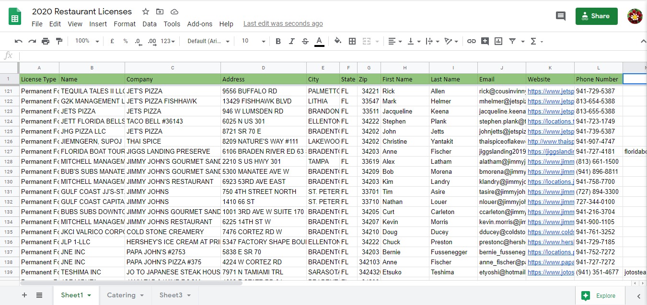The image size is (647, 305).
Task: Open the Data menu
Action: [x=150, y=24]
